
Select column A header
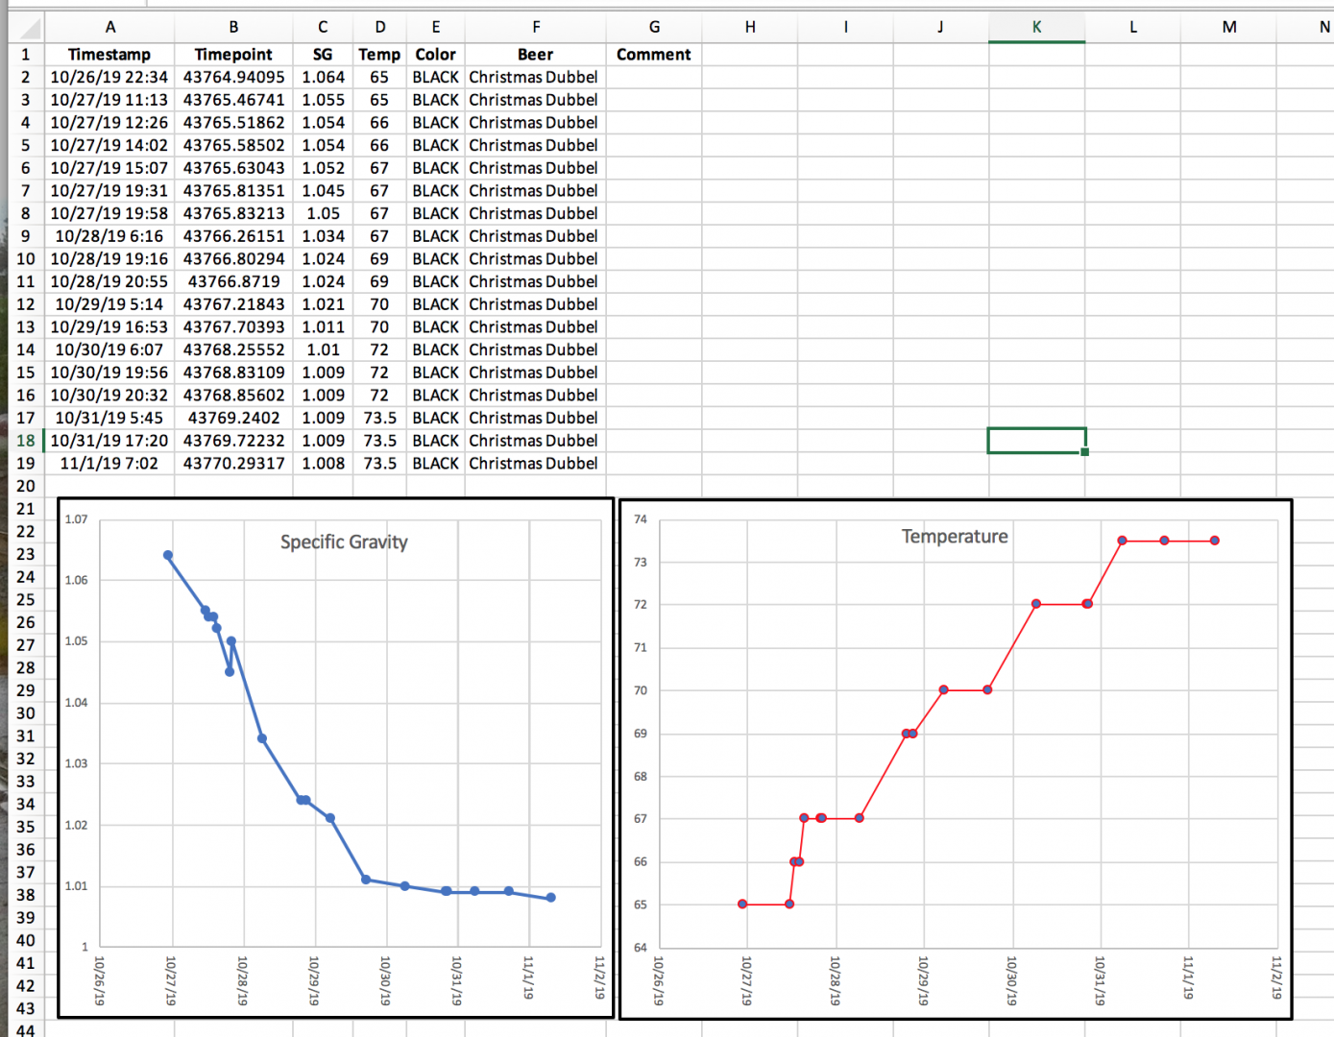[109, 27]
